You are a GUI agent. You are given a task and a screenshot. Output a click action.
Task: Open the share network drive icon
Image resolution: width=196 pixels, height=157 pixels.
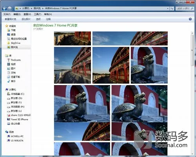click(x=9, y=115)
